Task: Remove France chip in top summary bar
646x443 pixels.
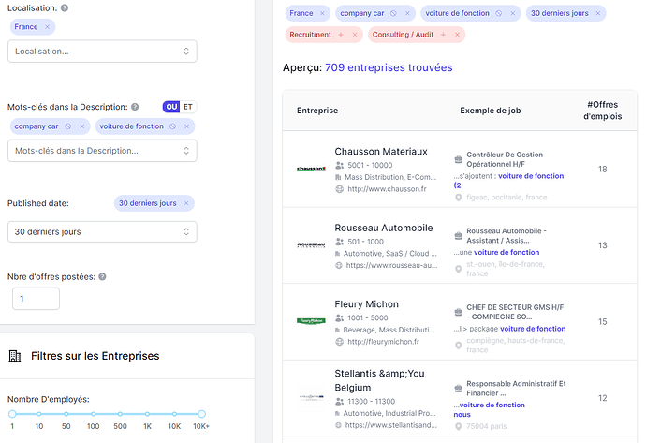Action: point(322,14)
